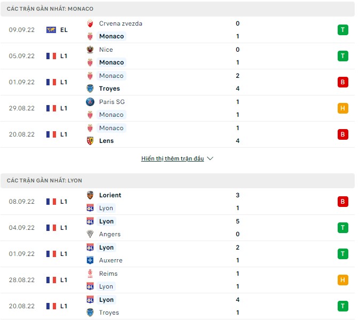Click the Auxerre club crest icon
Screen dimensions: 359x320
click(x=90, y=260)
